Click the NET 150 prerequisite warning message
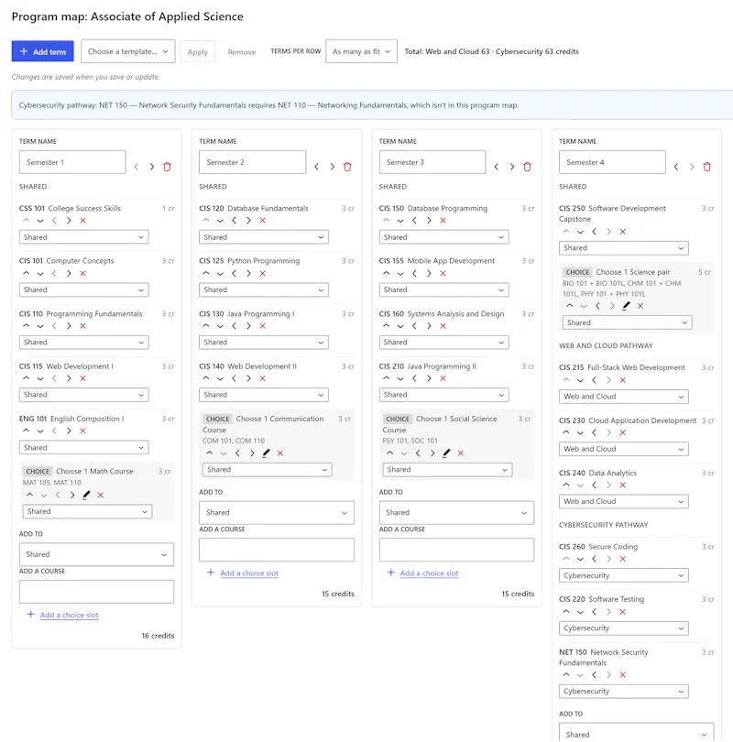This screenshot has width=733, height=742. pos(268,105)
